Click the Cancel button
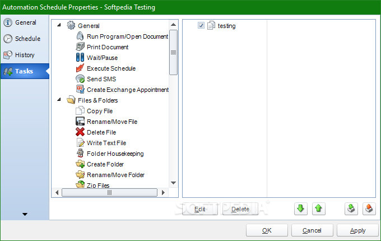This screenshot has height=241, width=381. [x=312, y=230]
